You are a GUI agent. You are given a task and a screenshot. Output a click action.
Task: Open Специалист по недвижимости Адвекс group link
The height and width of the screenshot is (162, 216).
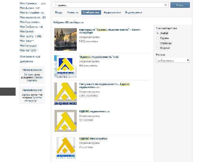[x=104, y=85]
